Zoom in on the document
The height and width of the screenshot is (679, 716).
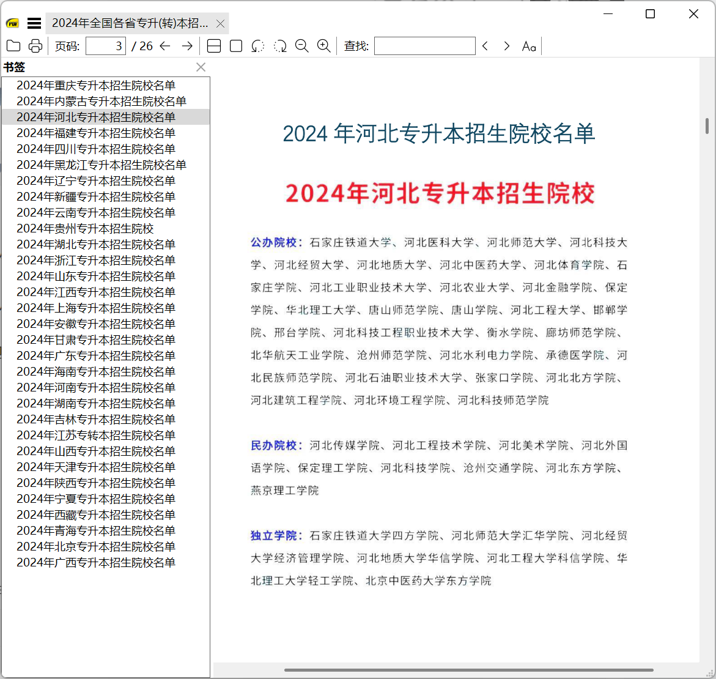323,45
